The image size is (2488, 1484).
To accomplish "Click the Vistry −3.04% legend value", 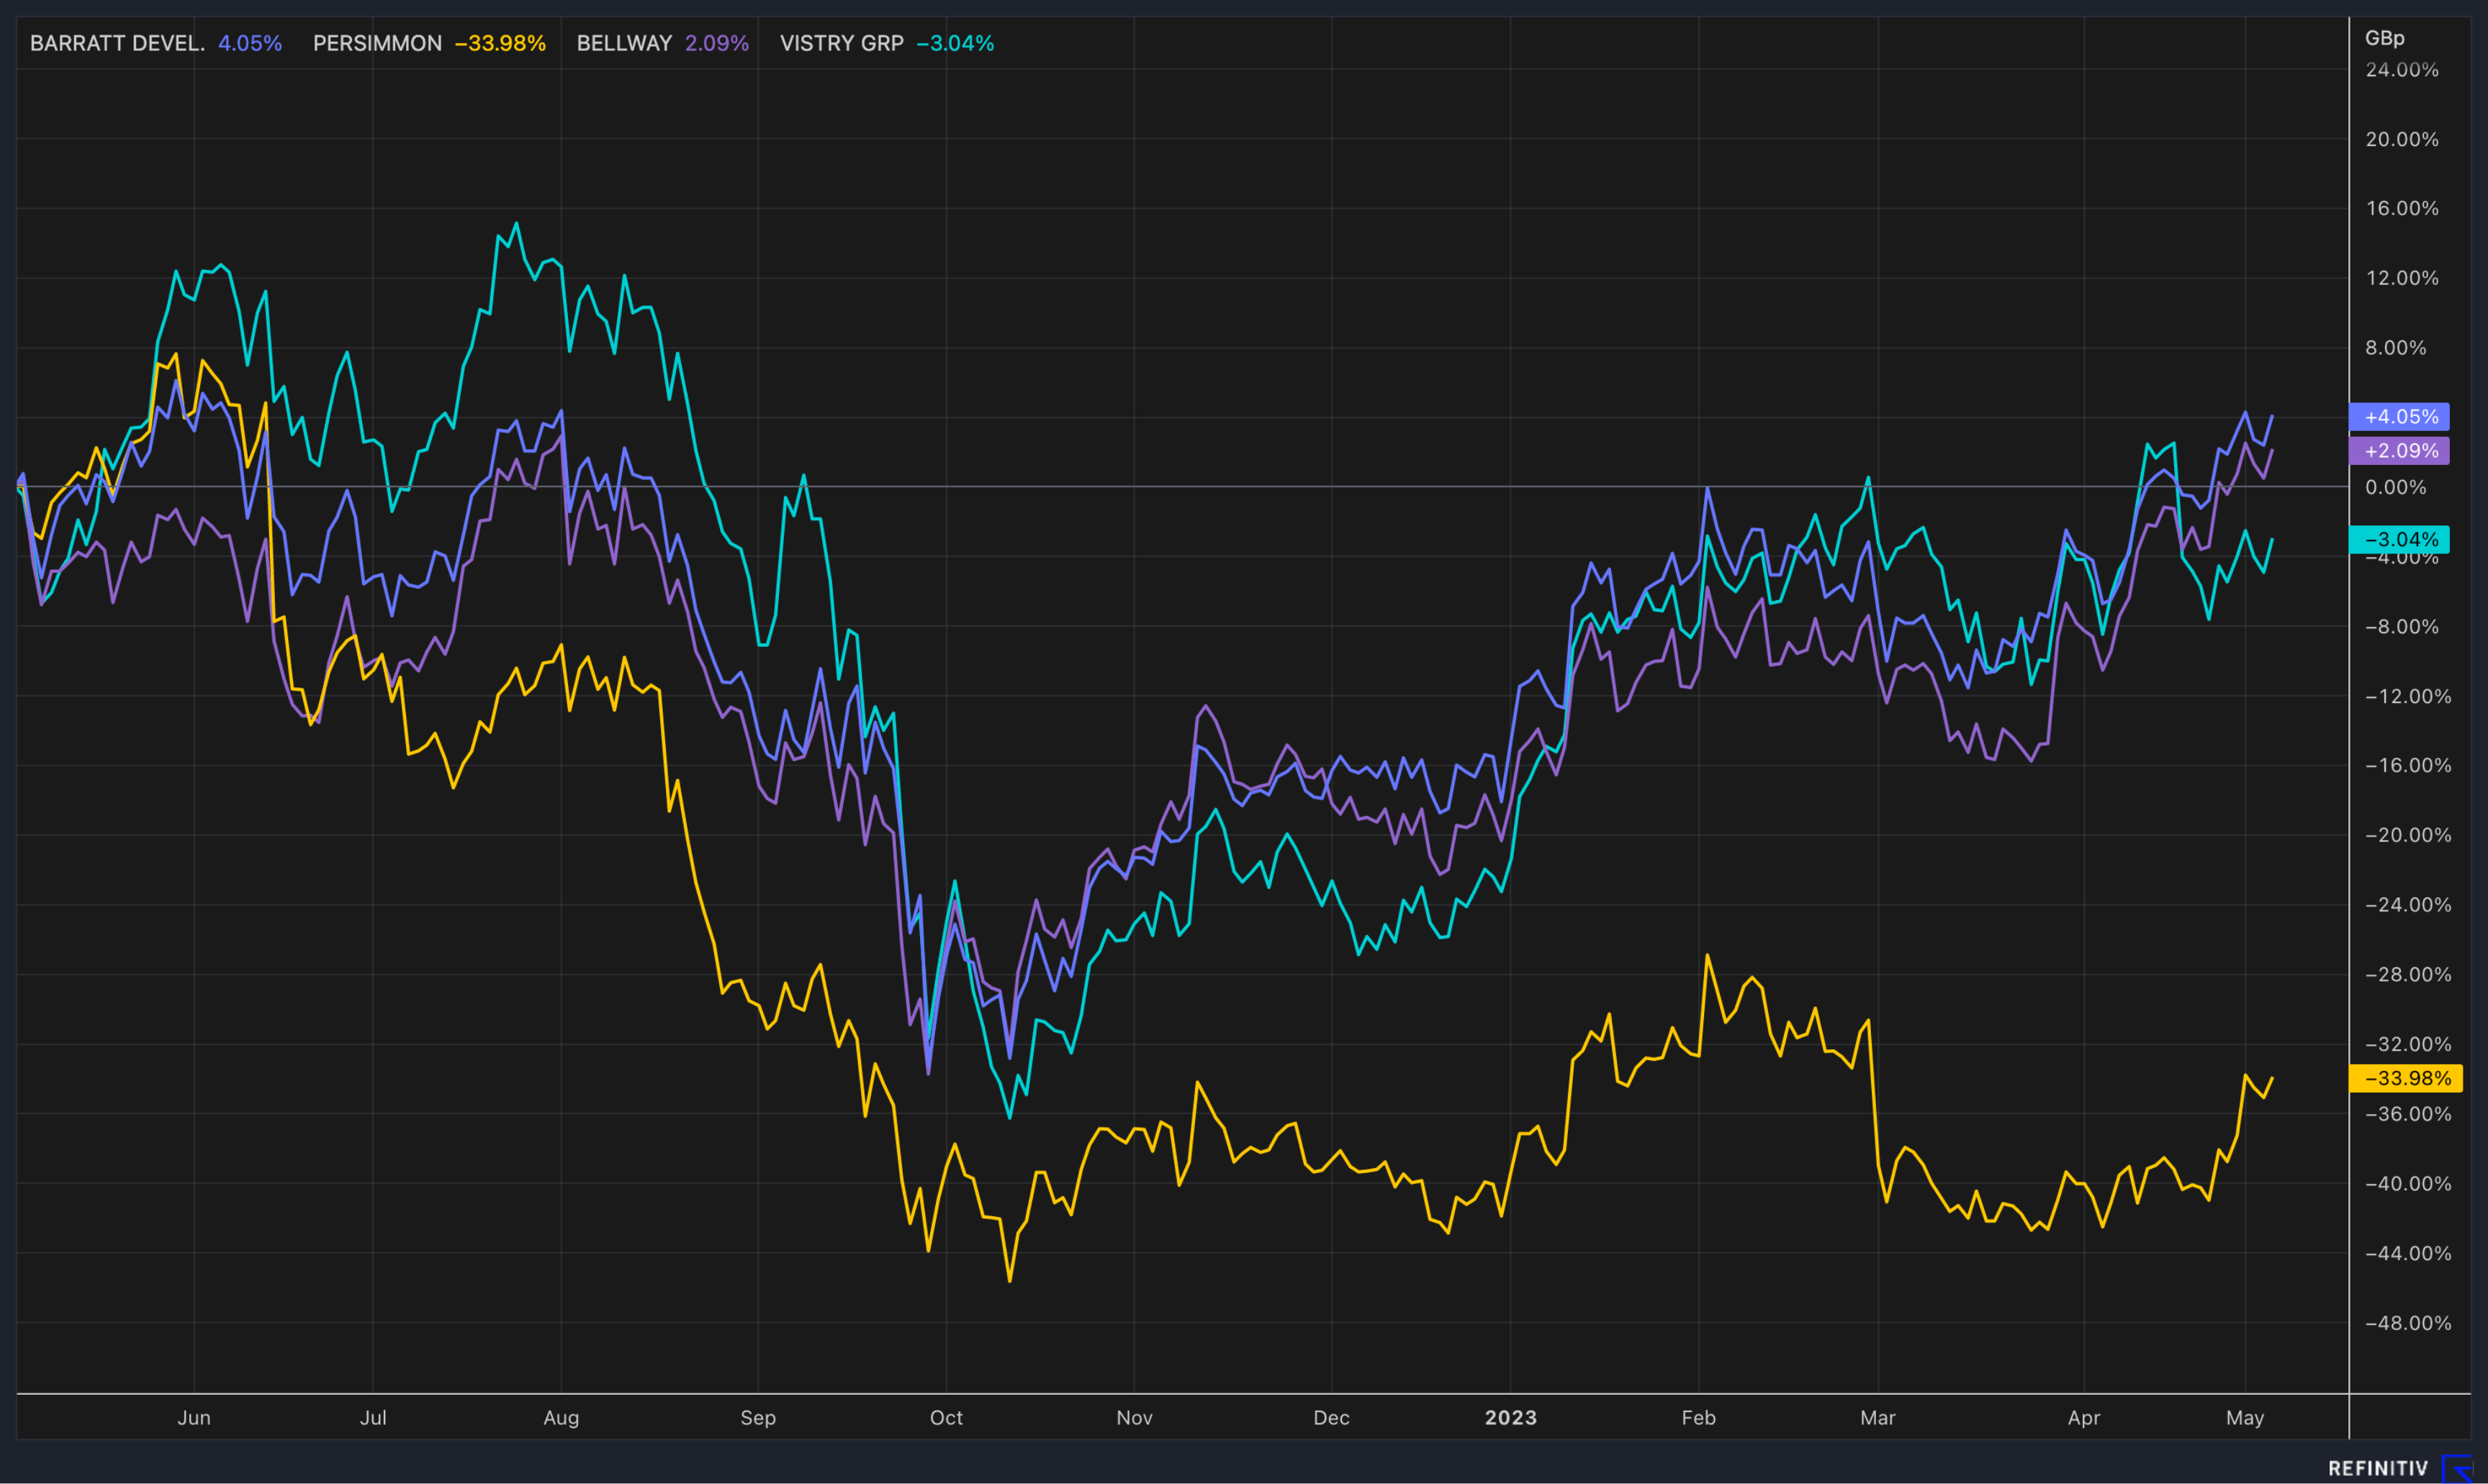I will pos(955,43).
